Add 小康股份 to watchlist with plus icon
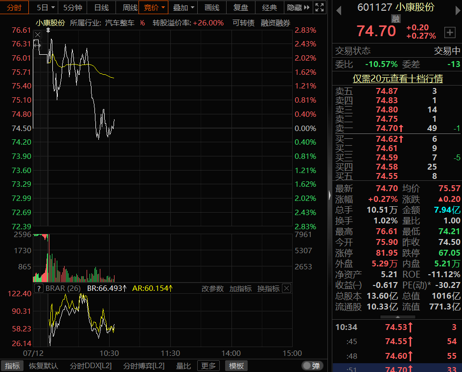The height and width of the screenshot is (372, 462). click(x=450, y=32)
